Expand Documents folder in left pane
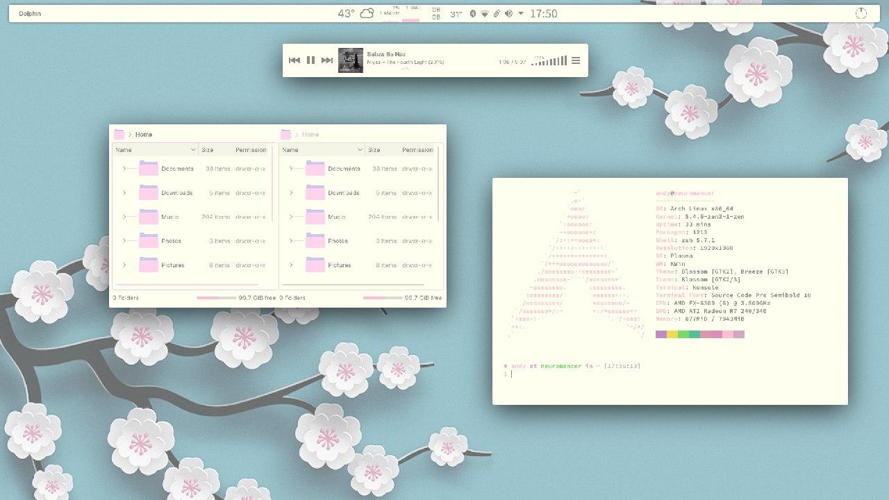Image resolution: width=889 pixels, height=500 pixels. [124, 169]
